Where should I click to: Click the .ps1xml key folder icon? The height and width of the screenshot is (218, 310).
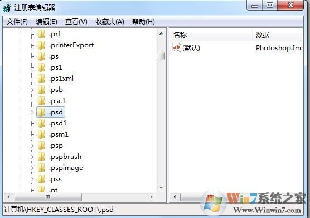click(41, 79)
